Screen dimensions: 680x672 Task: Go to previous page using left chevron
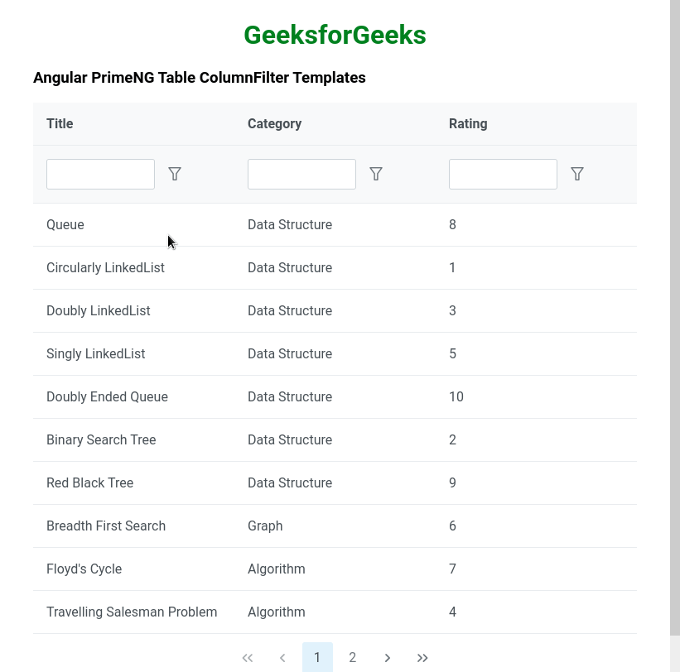(x=282, y=658)
